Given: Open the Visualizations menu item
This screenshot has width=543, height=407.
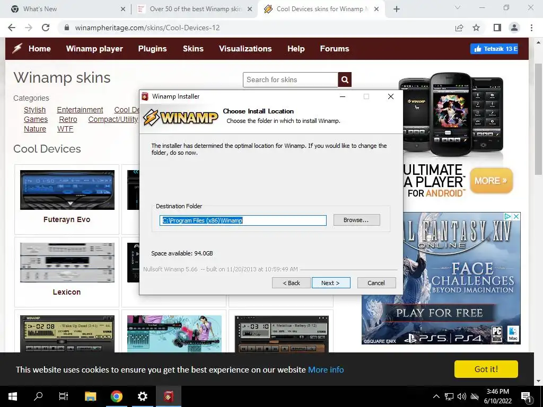Looking at the screenshot, I should point(245,49).
